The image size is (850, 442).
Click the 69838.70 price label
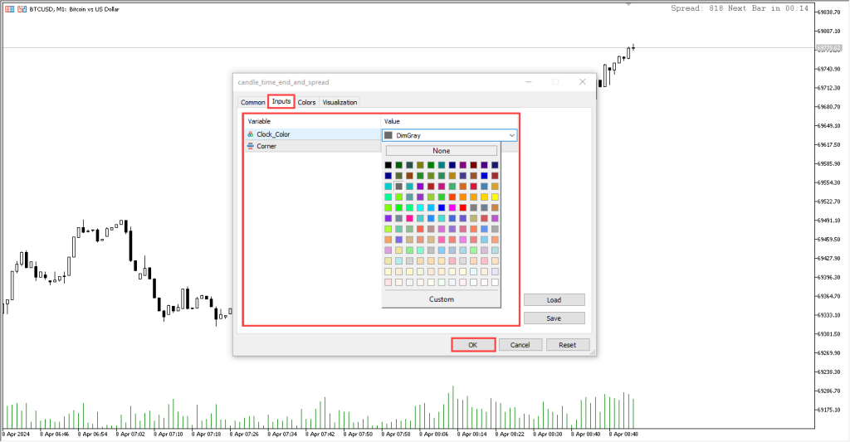(x=828, y=12)
